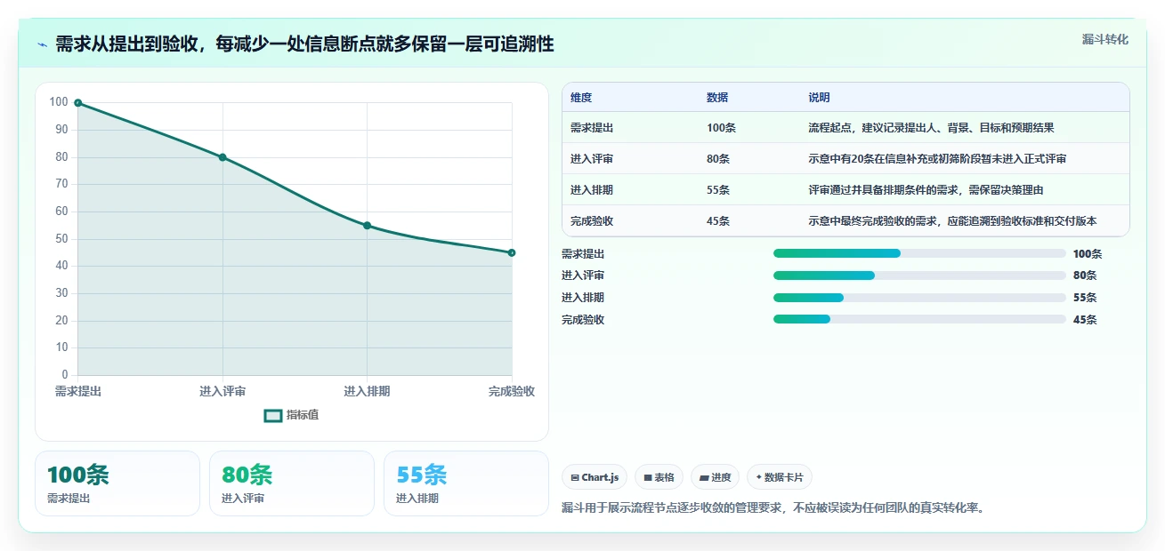
Task: Click the 数据 table column header
Action: pyautogui.click(x=717, y=98)
